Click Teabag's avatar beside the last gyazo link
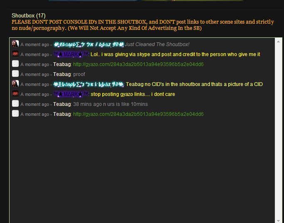The image size is (284, 223). [15, 113]
